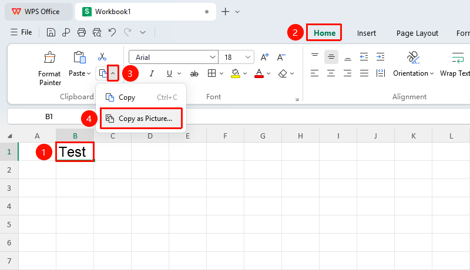Click the Decrease Indent icon

[x=364, y=56]
